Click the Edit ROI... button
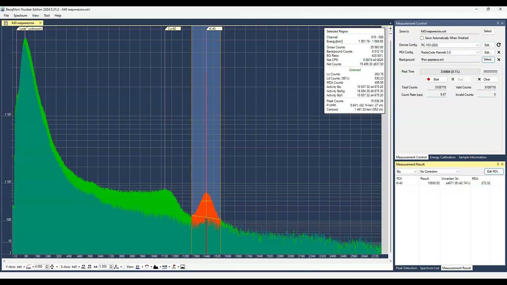The image size is (507, 285). [x=494, y=171]
